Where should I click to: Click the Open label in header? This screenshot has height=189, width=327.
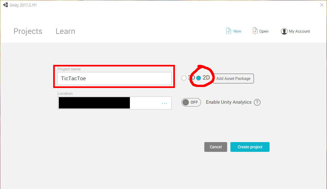[264, 31]
